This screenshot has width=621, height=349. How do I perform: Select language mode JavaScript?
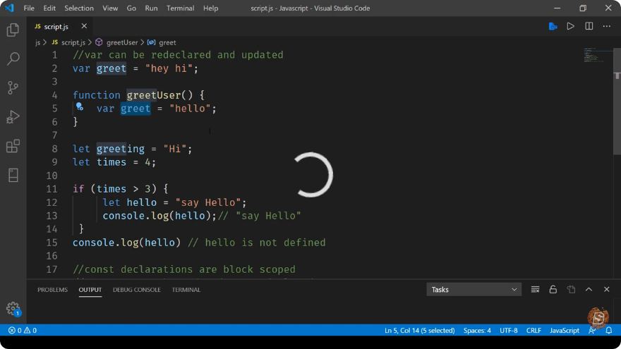[565, 331]
